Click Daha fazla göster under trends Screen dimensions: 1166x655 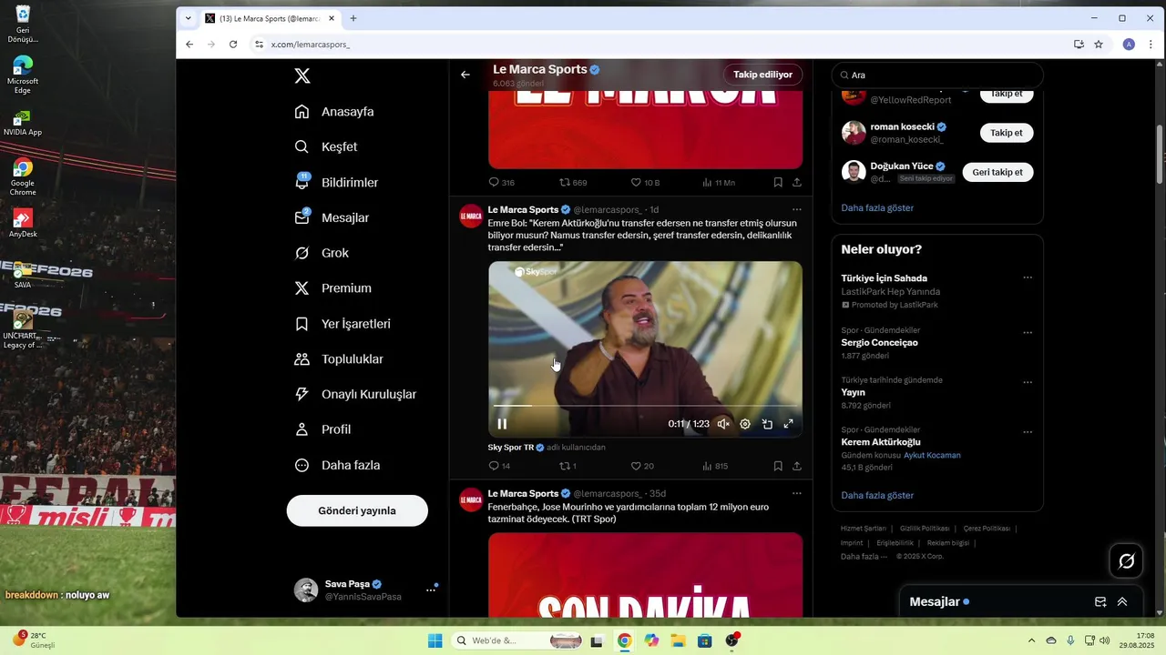coord(877,496)
